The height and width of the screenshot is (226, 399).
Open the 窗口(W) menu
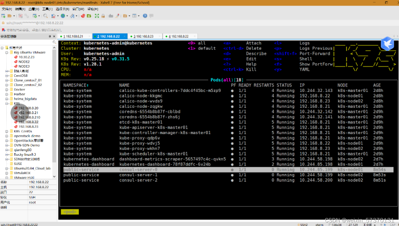click(x=78, y=9)
